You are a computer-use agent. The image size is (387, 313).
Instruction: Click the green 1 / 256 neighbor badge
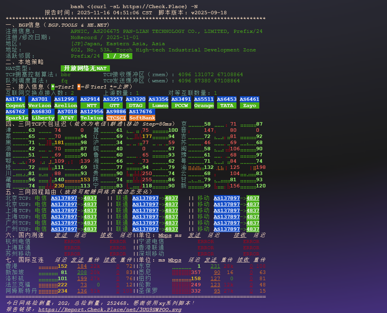117,56
